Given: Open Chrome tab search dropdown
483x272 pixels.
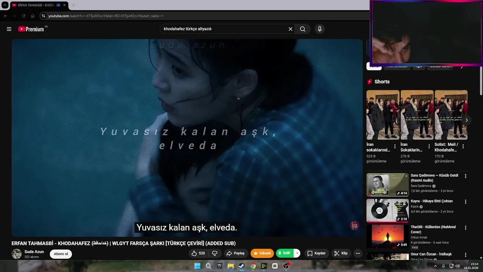Looking at the screenshot, I should click(x=5, y=5).
